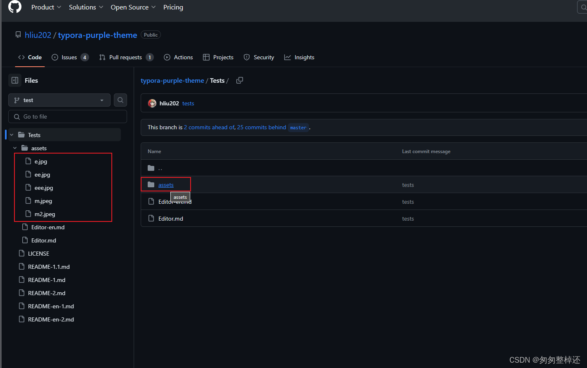Click Editor.md file name in table

[x=171, y=219]
